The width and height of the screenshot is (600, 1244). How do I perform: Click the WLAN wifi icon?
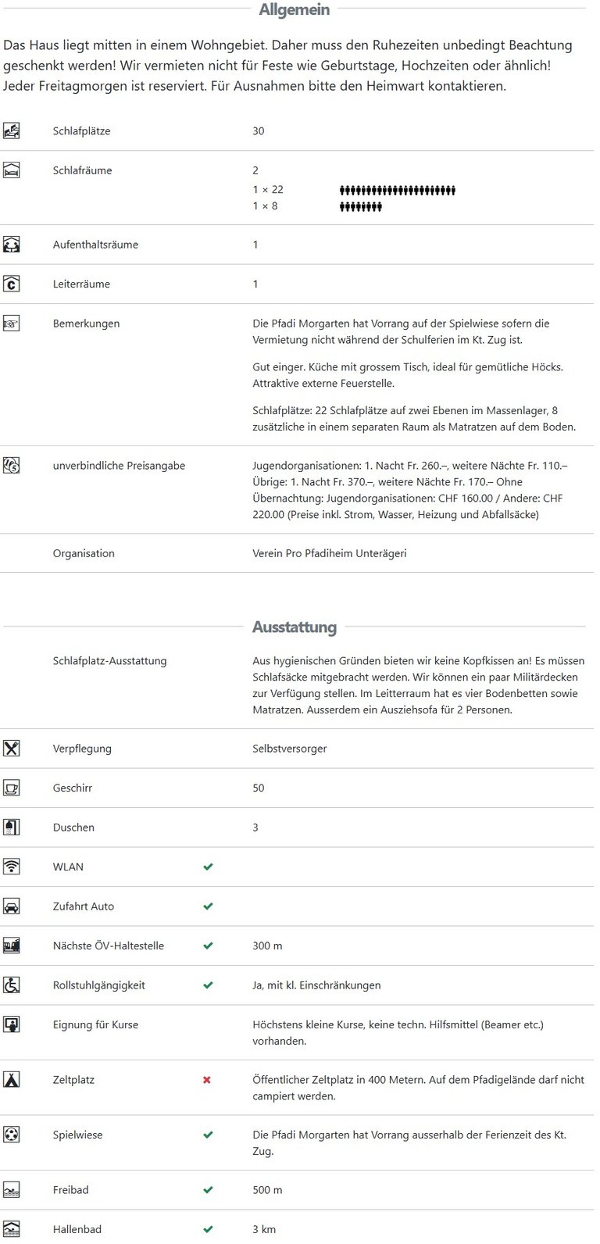(12, 867)
